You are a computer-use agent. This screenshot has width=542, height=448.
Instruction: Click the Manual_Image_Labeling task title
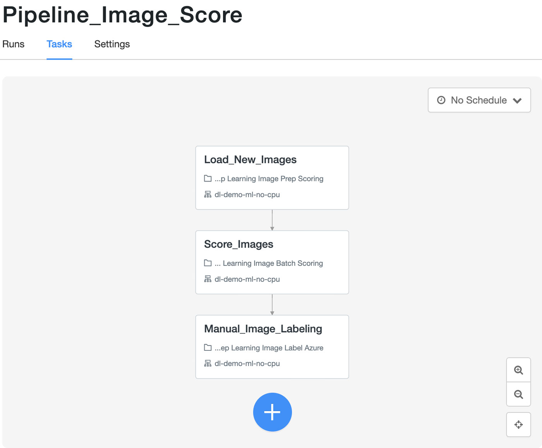[x=263, y=329]
